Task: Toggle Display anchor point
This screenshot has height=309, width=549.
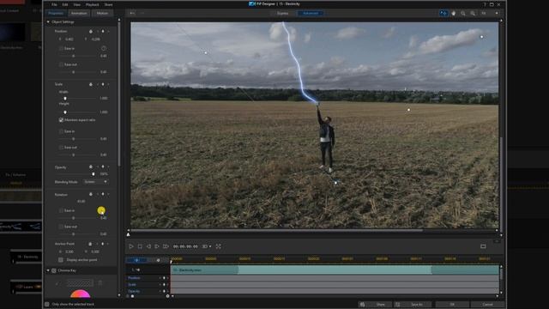Action: pos(61,260)
